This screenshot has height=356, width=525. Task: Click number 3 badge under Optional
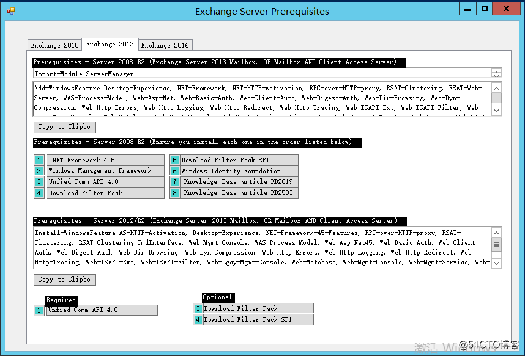pos(198,308)
